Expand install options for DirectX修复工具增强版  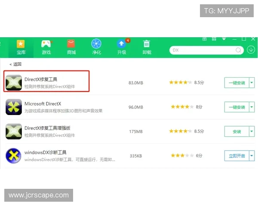coord(252,131)
